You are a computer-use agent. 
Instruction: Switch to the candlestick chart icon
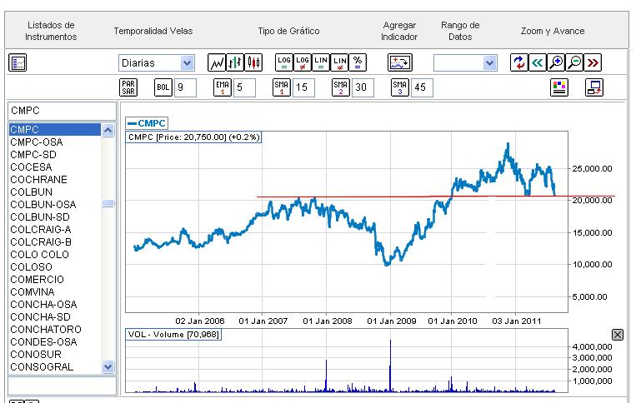coord(253,62)
